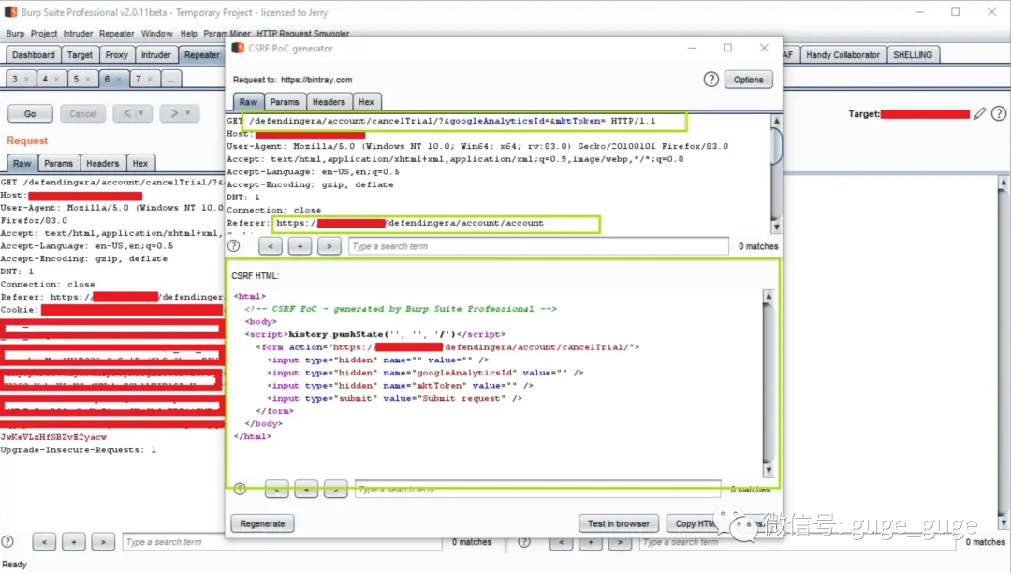Select the Params tab in CSRF PoC generator
The width and height of the screenshot is (1011, 573).
pyautogui.click(x=285, y=102)
